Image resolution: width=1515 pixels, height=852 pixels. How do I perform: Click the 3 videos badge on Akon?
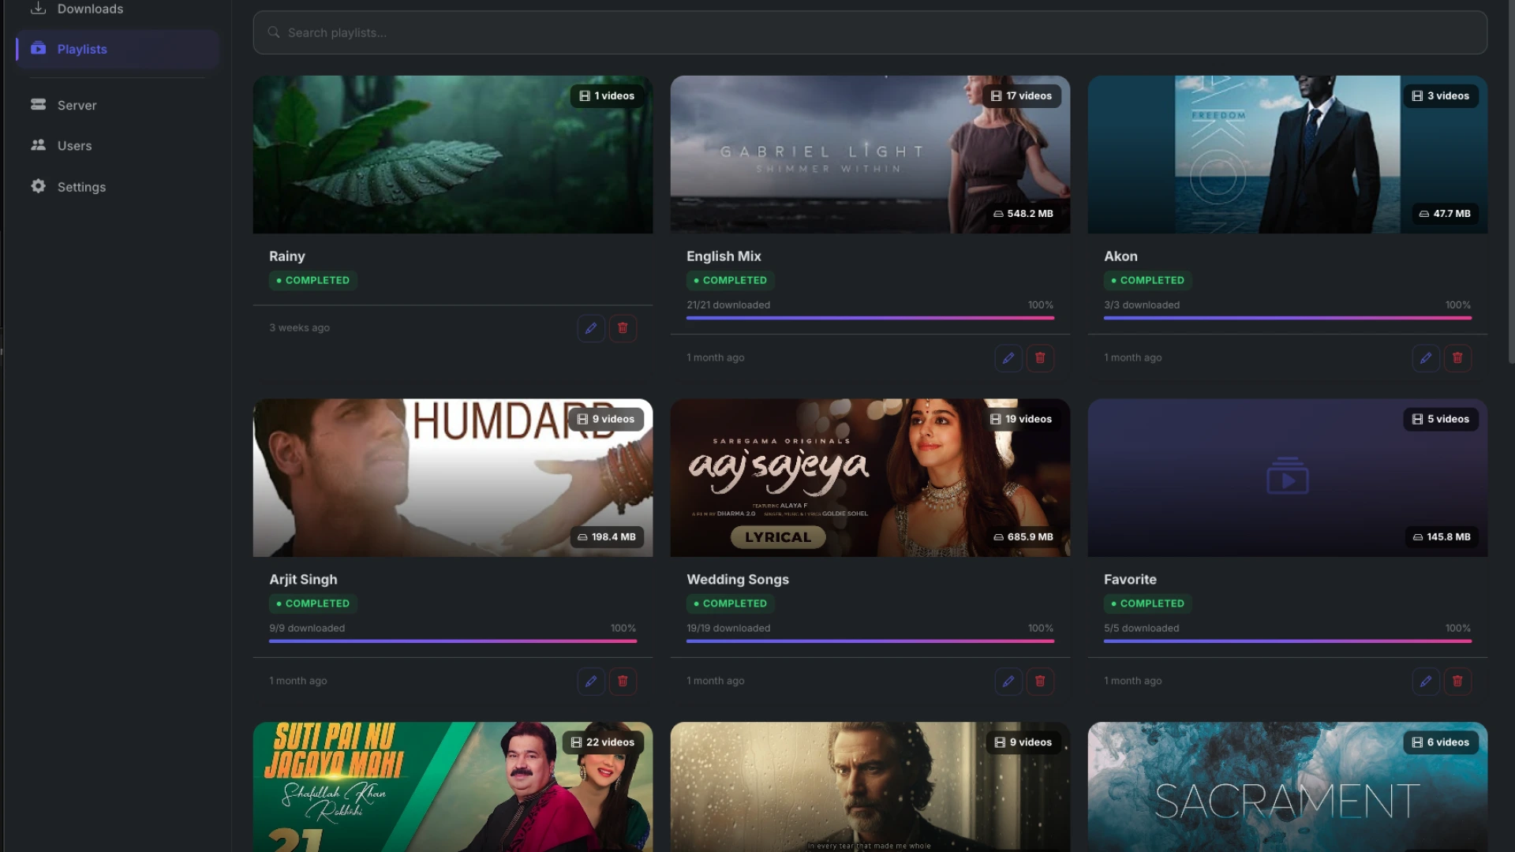click(1440, 96)
